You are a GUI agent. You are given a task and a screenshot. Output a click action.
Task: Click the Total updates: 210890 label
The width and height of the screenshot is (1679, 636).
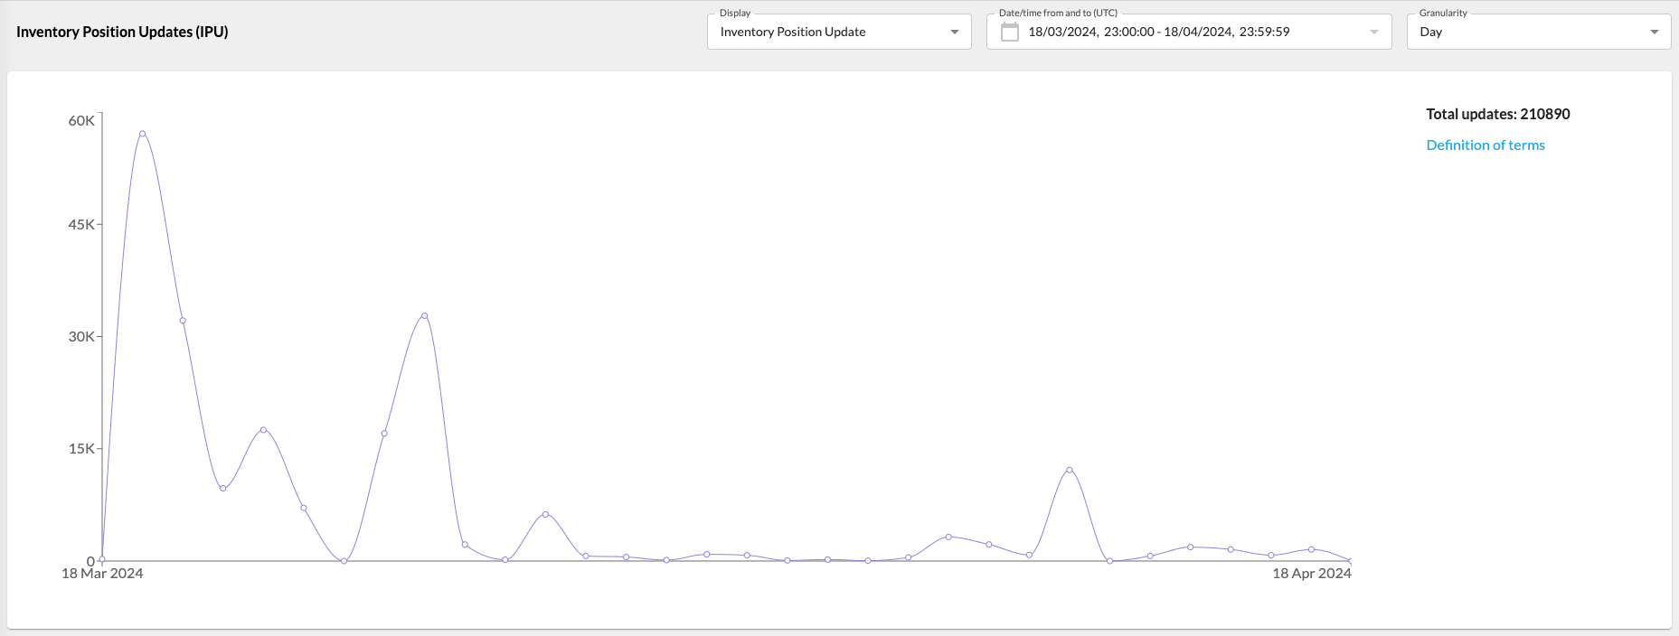[1497, 114]
